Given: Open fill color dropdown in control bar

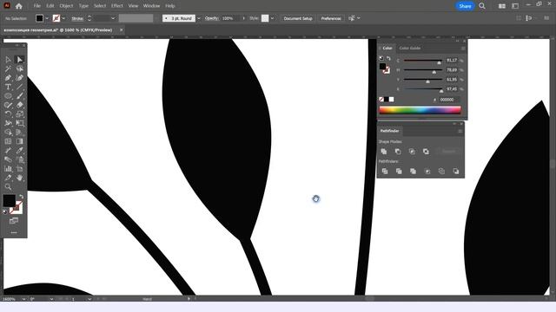Looking at the screenshot, I should coord(47,18).
